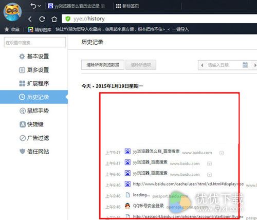The height and width of the screenshot is (220, 257).
Task: Reload the page with refresh icon
Action: point(42,19)
